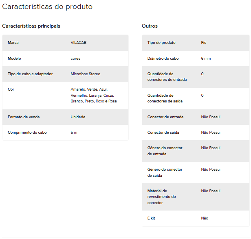251x239 pixels.
Task: Click Material de revestimento do conector label
Action: (x=161, y=197)
